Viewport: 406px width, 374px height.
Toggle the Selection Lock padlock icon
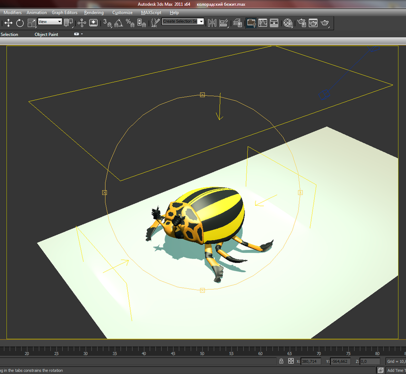point(281,361)
